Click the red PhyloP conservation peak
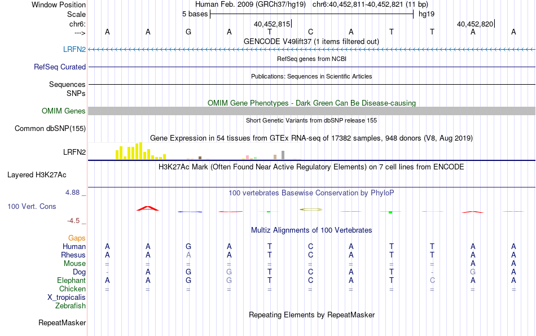Screen dimensions: 536x336 point(148,208)
